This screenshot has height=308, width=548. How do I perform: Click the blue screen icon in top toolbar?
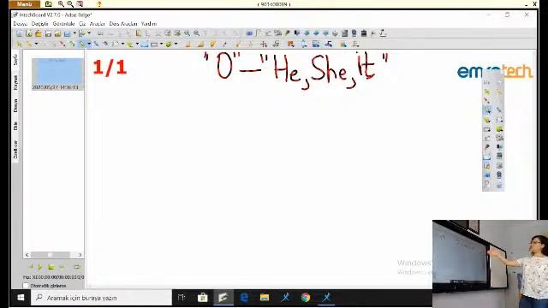249,33
